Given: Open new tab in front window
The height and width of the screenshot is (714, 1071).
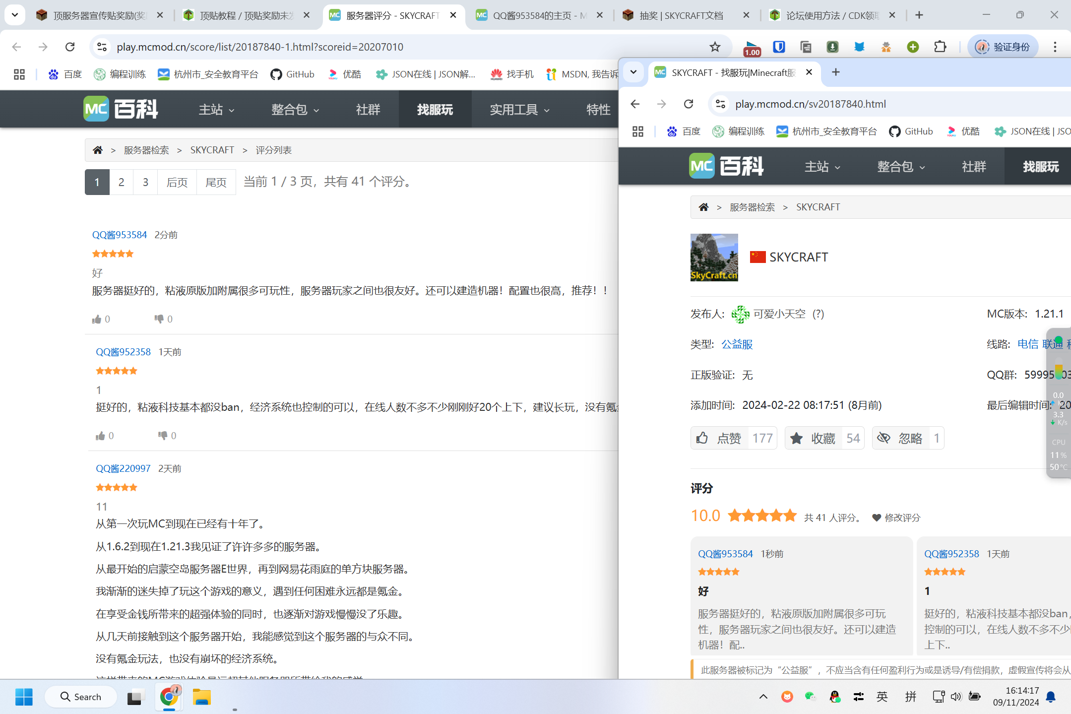Looking at the screenshot, I should tap(836, 72).
